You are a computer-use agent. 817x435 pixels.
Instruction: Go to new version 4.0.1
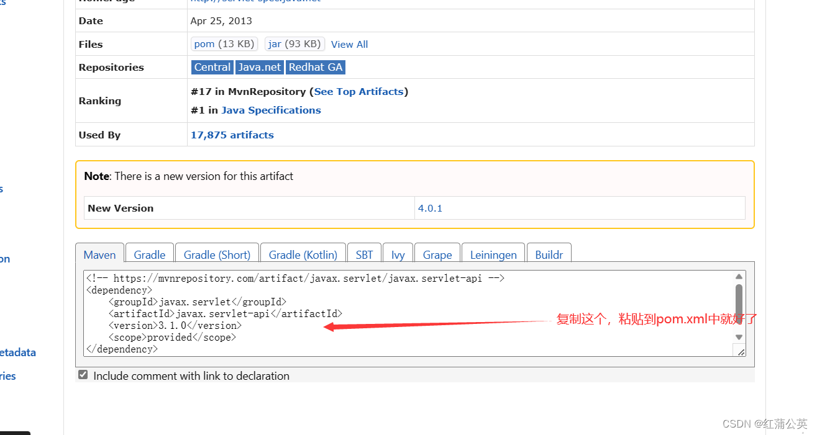pos(430,209)
